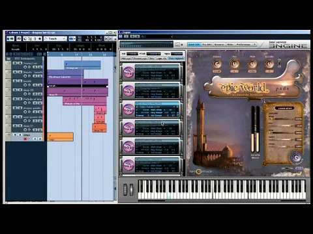Click the Add Layer button above the layer list

click(127, 58)
